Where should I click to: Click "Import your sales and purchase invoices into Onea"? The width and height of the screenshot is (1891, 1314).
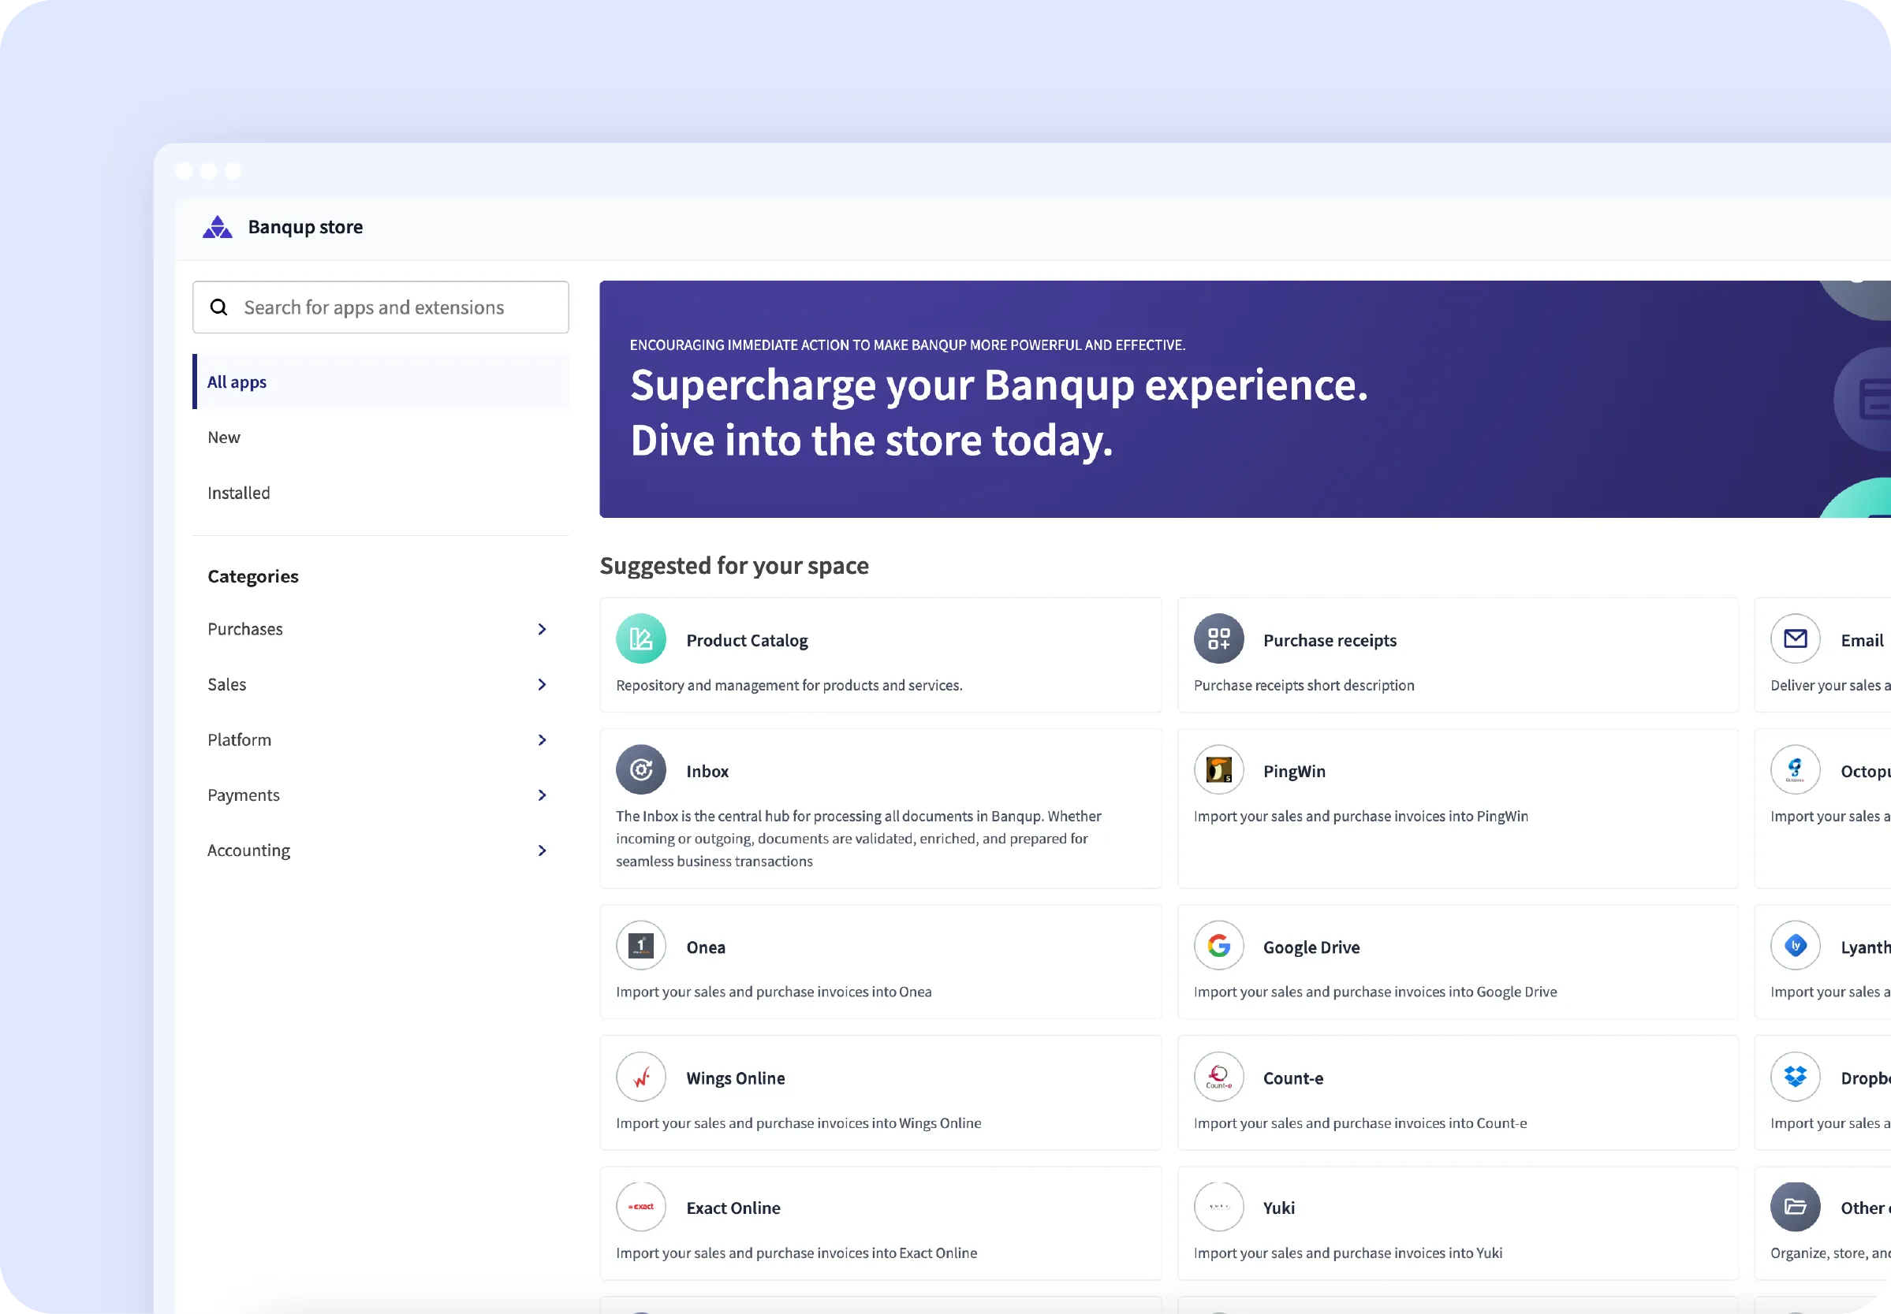(x=774, y=992)
